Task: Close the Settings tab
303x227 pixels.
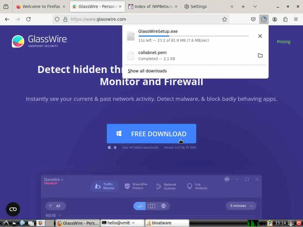Action: (x=232, y=7)
